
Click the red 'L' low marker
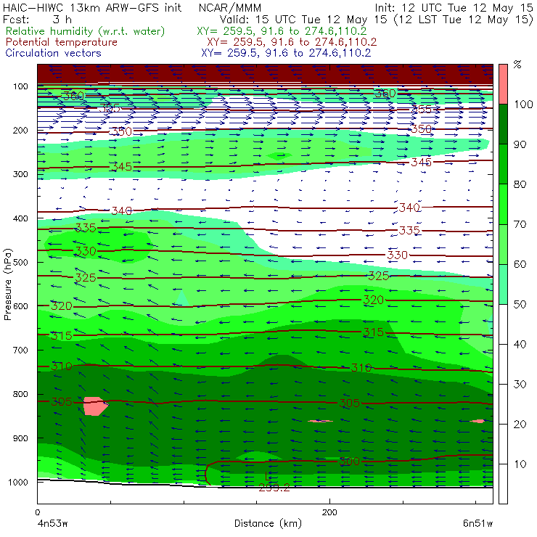point(268,476)
